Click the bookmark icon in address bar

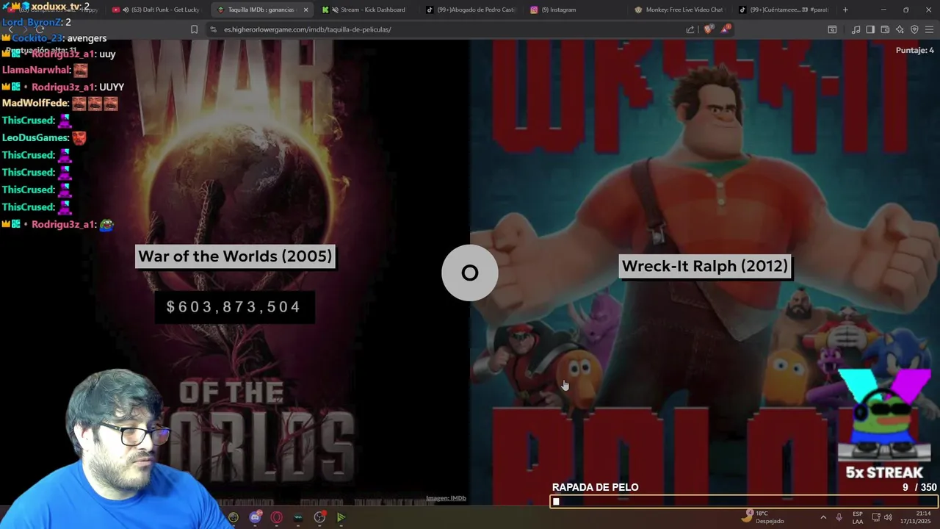click(194, 29)
